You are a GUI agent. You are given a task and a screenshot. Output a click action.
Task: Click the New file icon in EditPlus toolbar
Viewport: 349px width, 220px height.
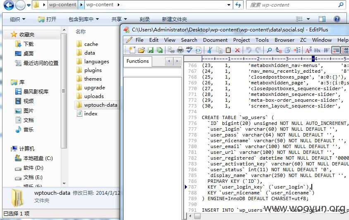(x=132, y=50)
